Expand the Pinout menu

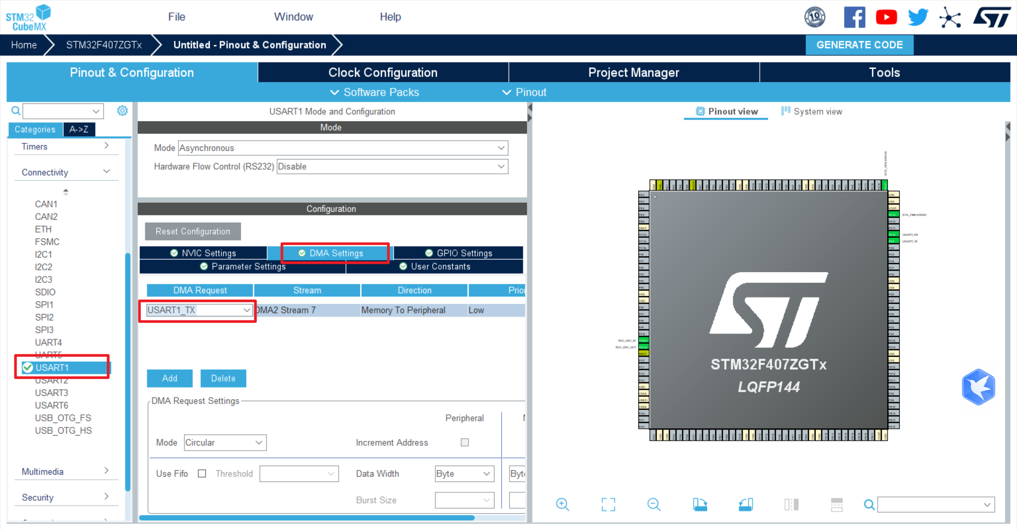524,92
